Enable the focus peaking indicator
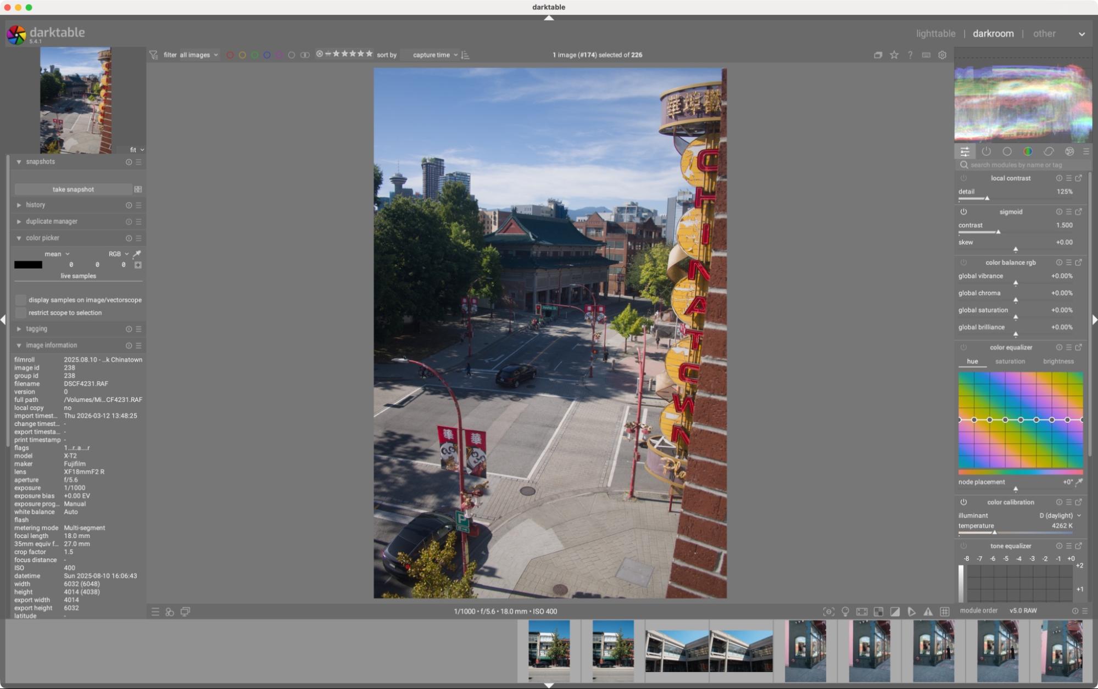 click(828, 611)
